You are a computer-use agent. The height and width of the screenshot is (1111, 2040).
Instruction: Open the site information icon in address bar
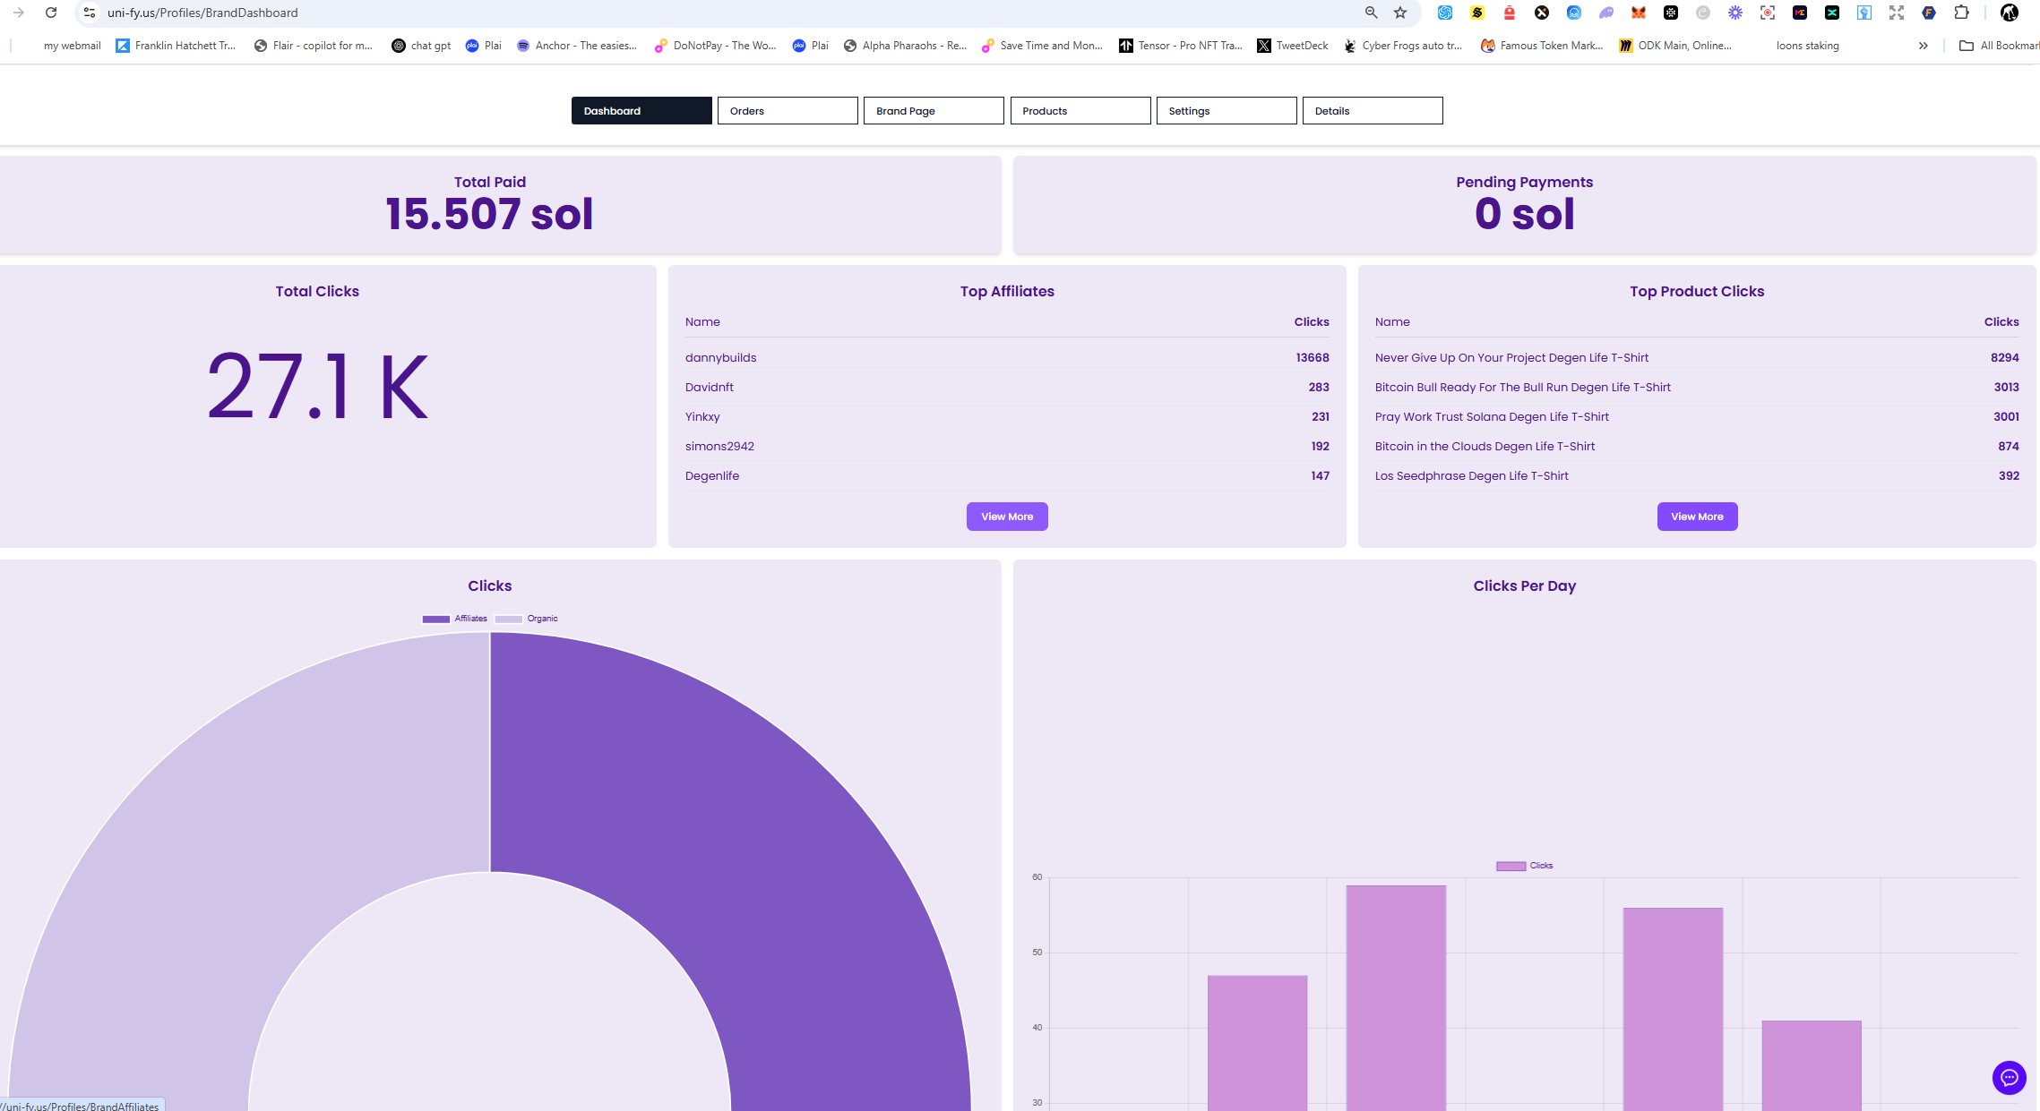(x=89, y=13)
